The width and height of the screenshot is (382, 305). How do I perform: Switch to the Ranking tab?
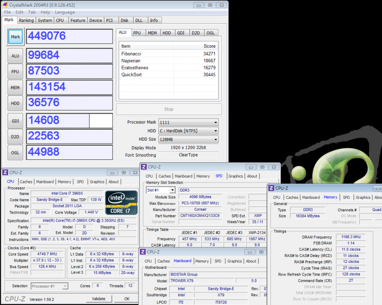click(26, 20)
